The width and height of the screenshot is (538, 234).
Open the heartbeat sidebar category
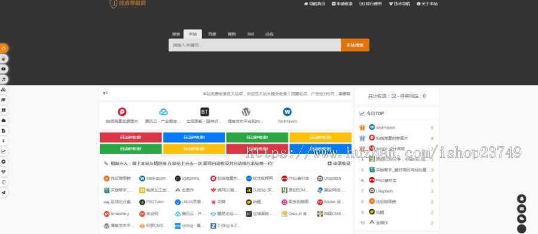(4, 172)
